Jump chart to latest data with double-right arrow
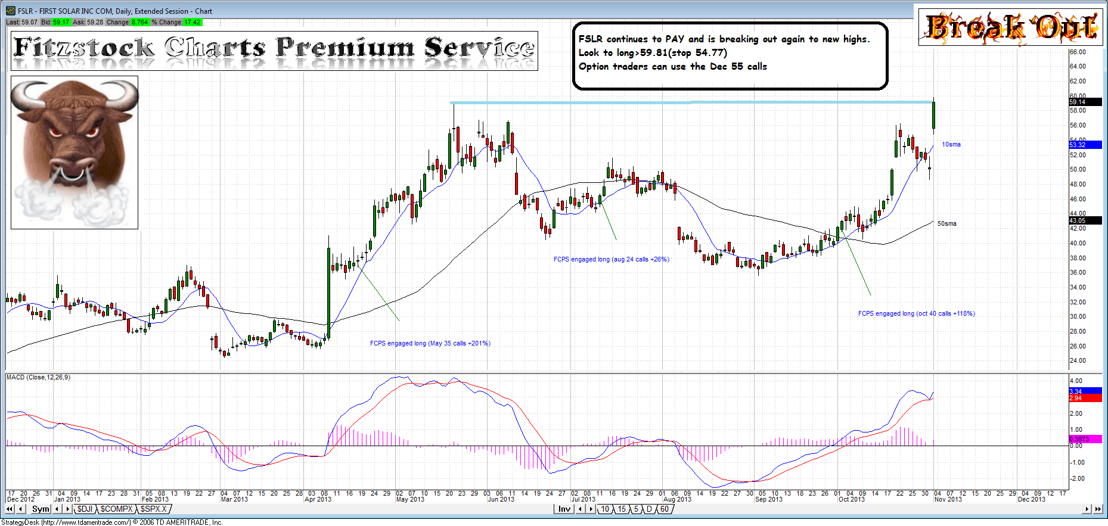1108x526 pixels. click(x=1098, y=509)
